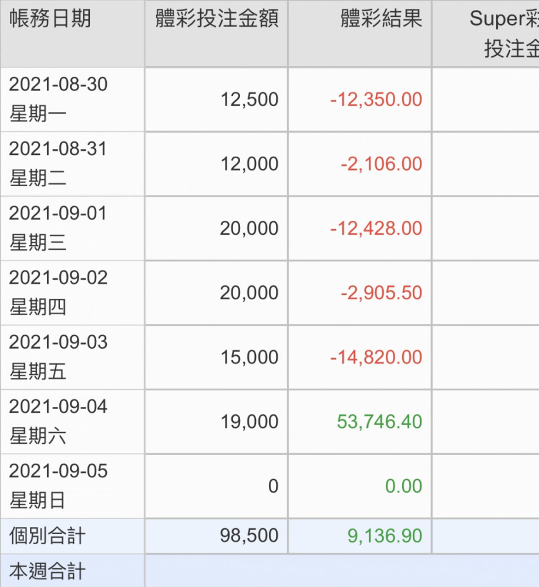Select the 2021-08-30 星期一 date cell
The height and width of the screenshot is (587, 539).
pos(59,99)
